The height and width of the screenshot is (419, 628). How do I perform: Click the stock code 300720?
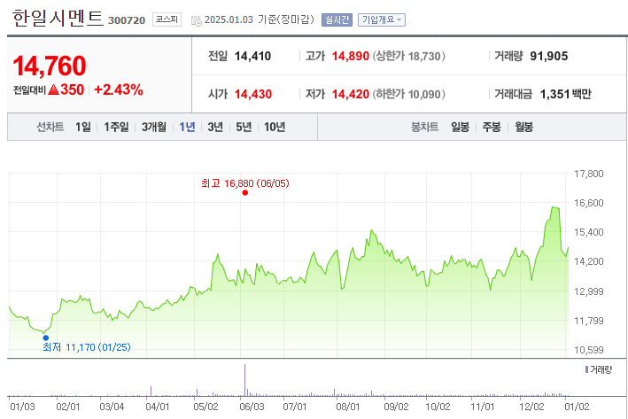127,20
